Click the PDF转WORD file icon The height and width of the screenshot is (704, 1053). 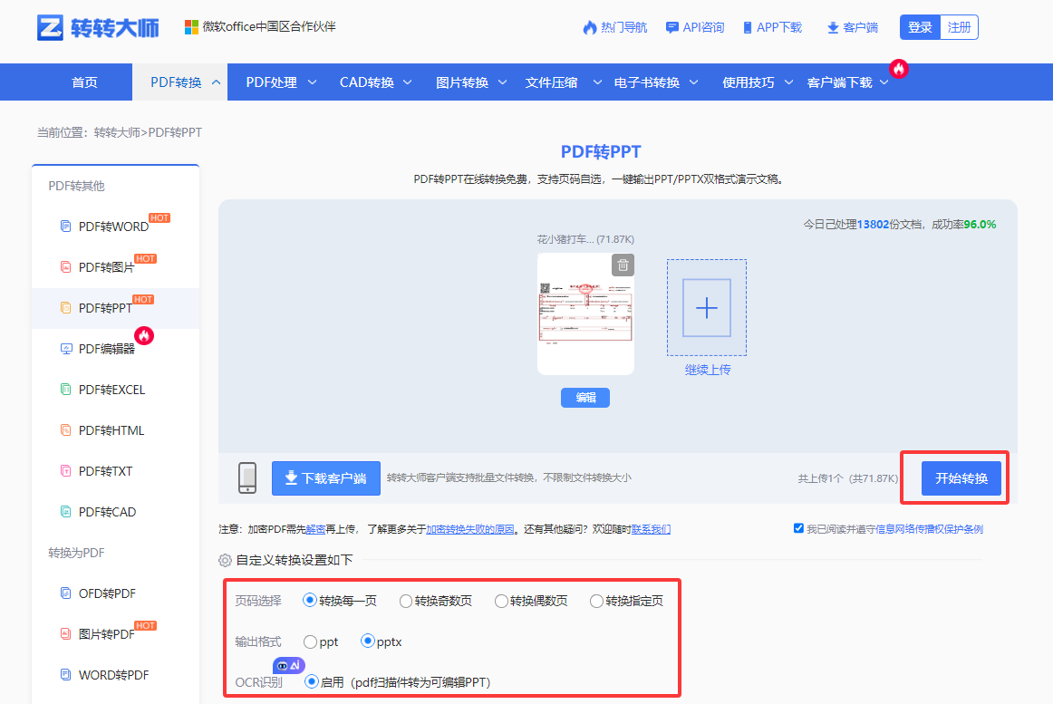(x=66, y=227)
